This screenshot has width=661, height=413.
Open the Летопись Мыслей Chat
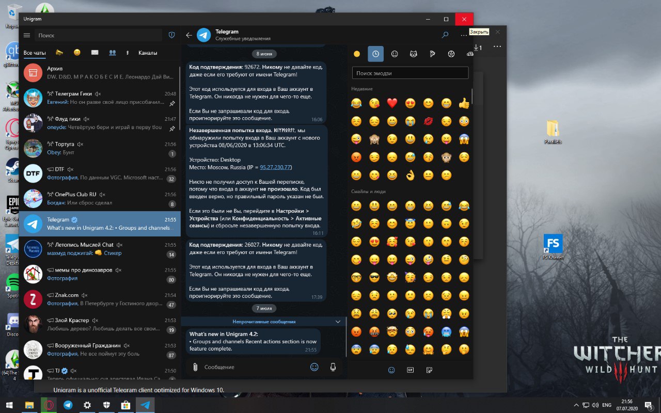click(100, 249)
